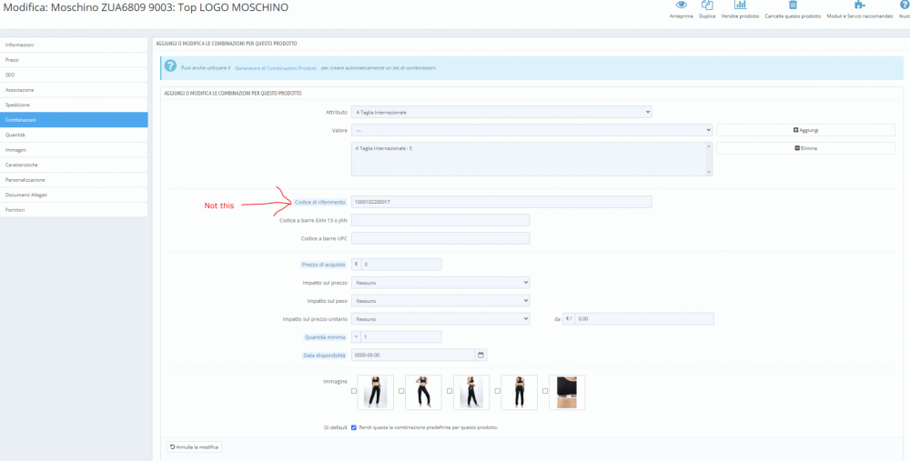Tick the checkbox beside the close-up top image
This screenshot has height=461, width=910.
pos(545,391)
